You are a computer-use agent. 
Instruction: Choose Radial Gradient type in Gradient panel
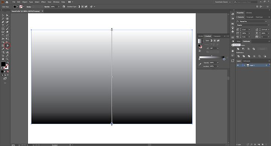[x=215, y=41]
